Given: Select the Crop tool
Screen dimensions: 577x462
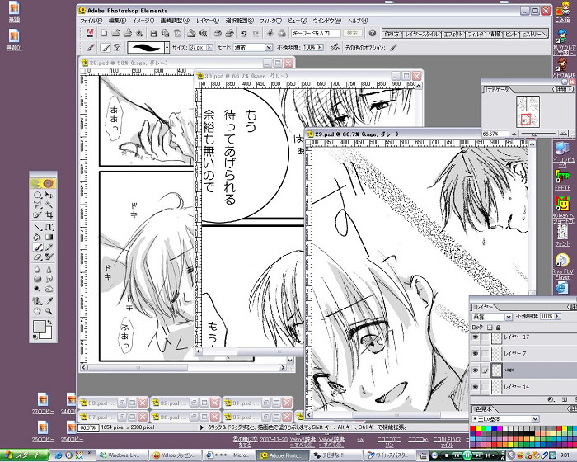Looking at the screenshot, I should coord(49,214).
